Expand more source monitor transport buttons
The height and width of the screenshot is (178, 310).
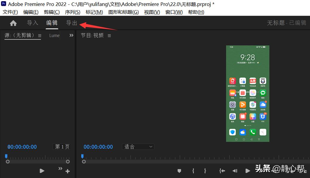tap(60, 168)
